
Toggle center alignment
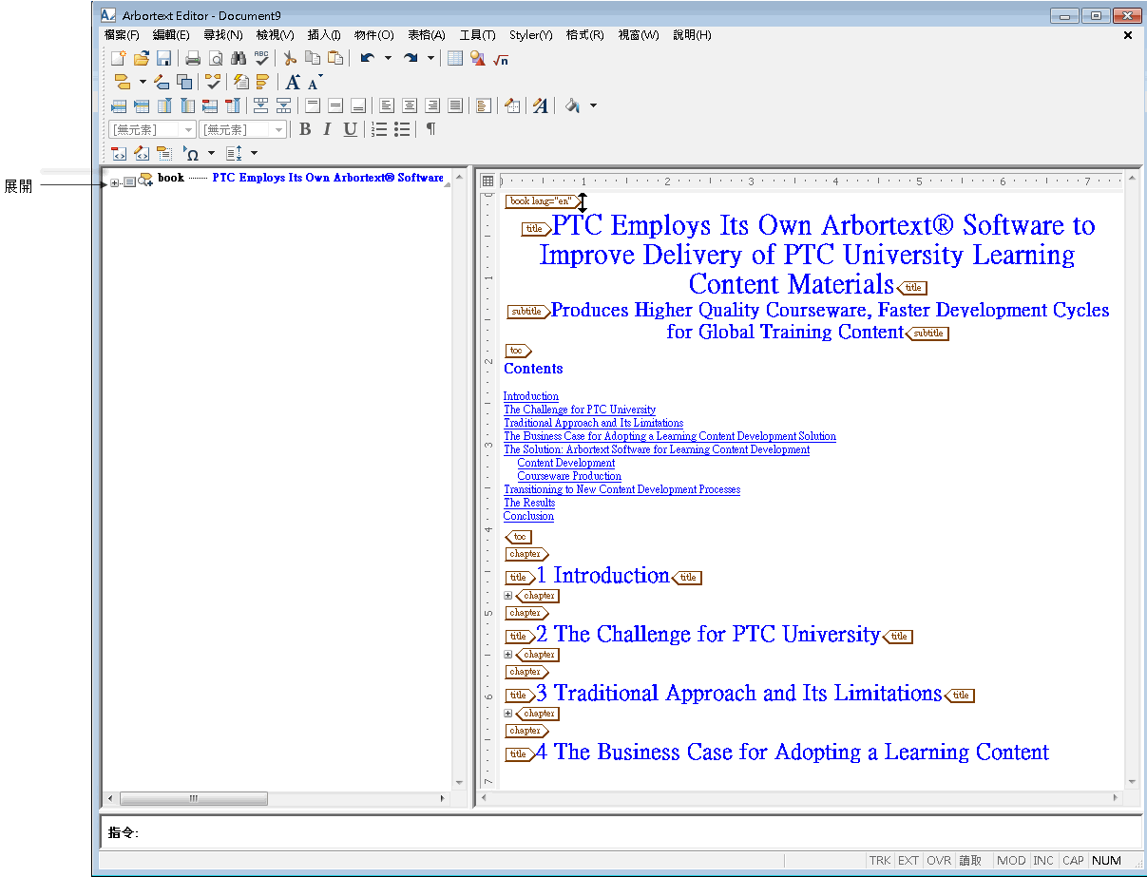(x=410, y=105)
